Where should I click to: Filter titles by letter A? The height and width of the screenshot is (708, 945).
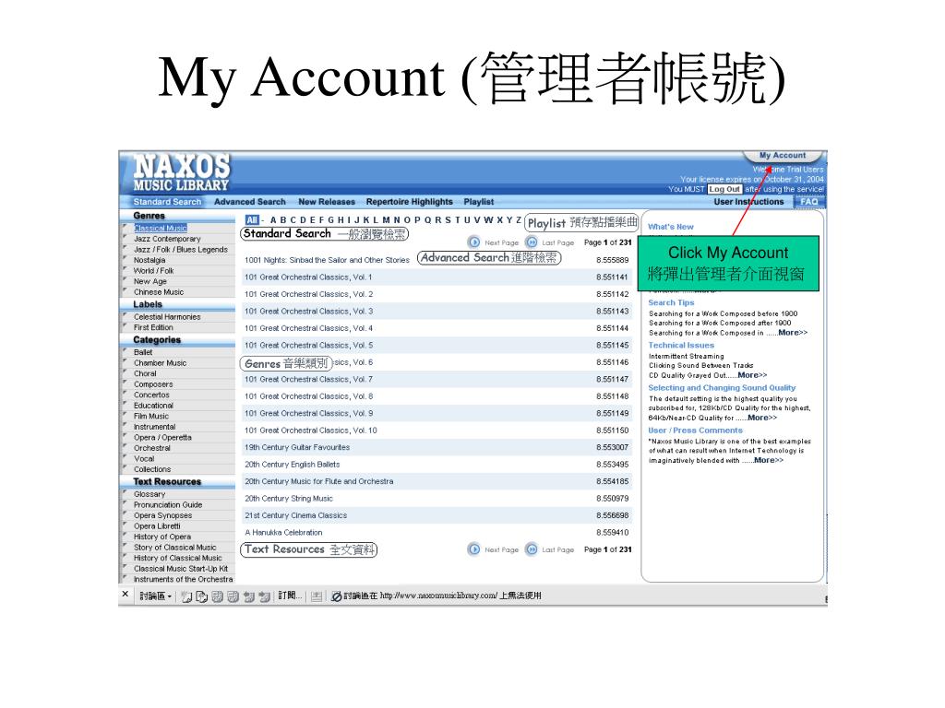tap(273, 220)
